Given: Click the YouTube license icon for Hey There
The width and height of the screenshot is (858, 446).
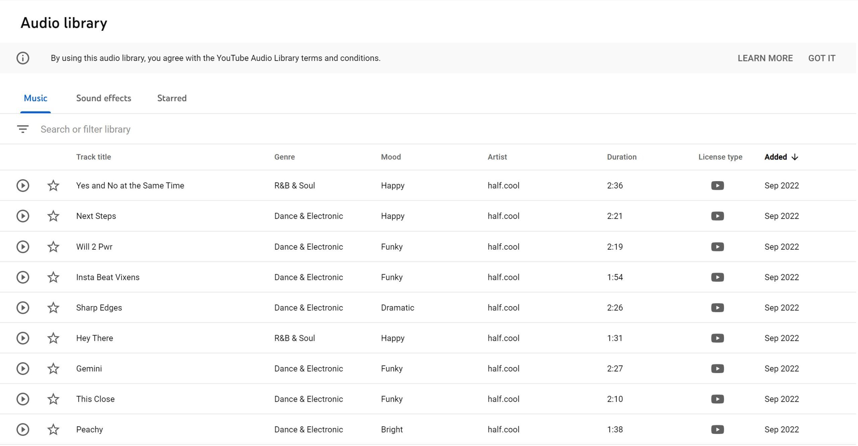Looking at the screenshot, I should pyautogui.click(x=718, y=338).
